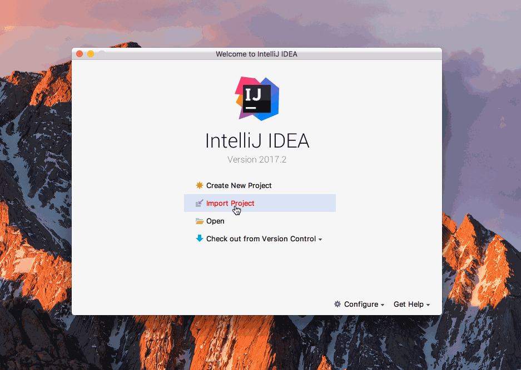521x370 pixels.
Task: Click the Open folder icon
Action: point(200,221)
